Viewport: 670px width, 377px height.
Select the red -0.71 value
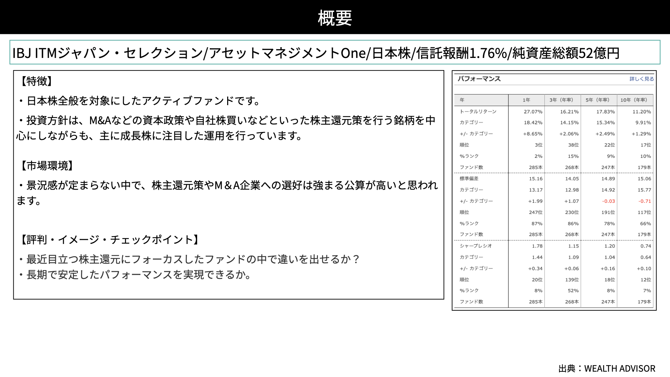point(645,201)
